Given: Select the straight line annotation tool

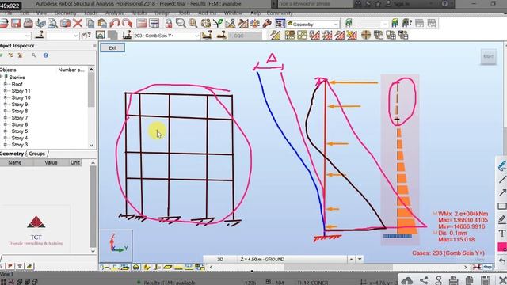Looking at the screenshot, I should (501, 180).
